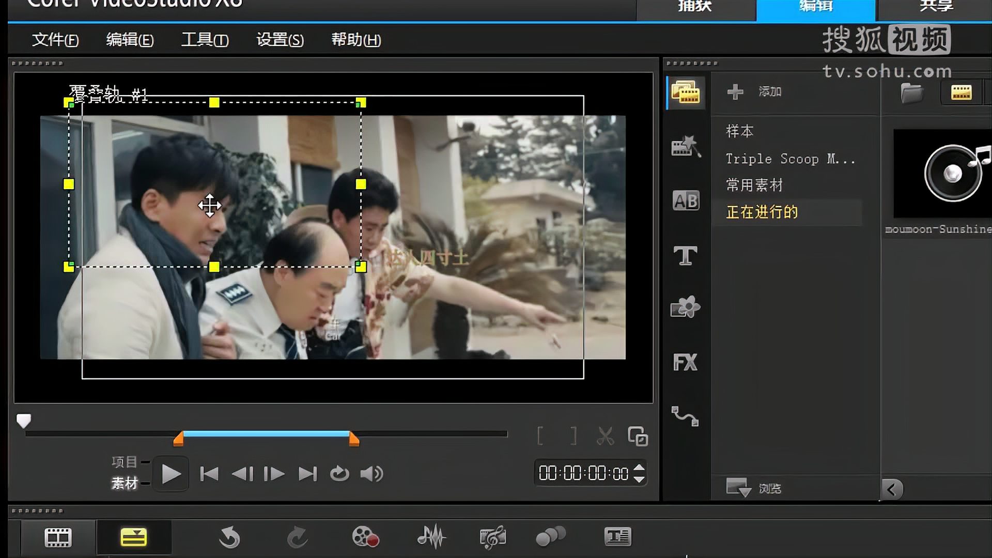Viewport: 992px width, 558px height.
Task: Open the Transitions AB library
Action: tap(686, 200)
